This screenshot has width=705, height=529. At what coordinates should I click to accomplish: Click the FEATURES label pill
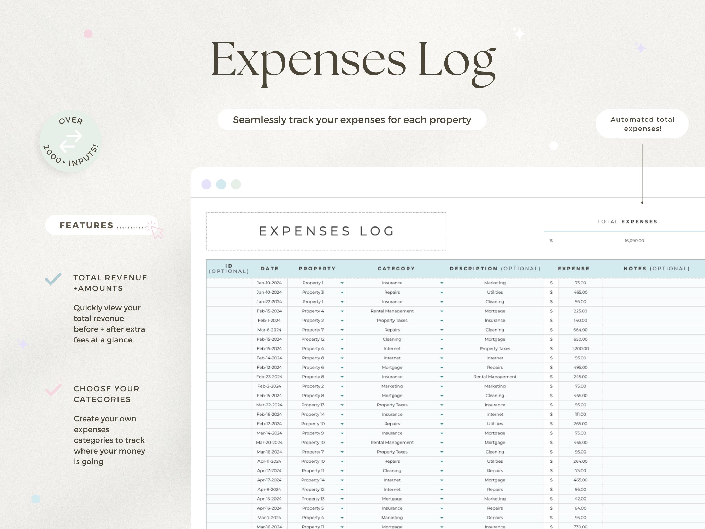coord(101,225)
